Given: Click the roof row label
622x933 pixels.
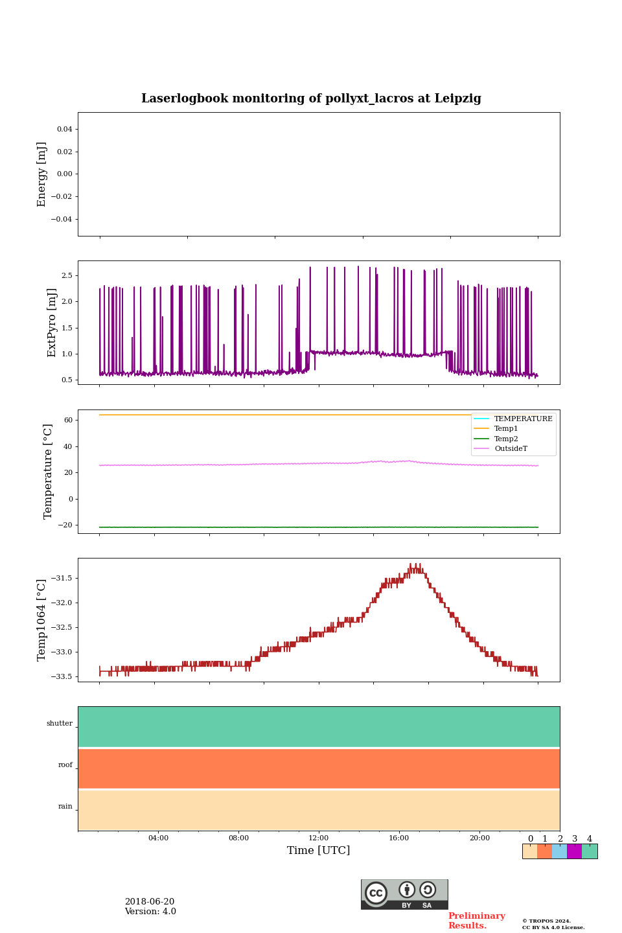Looking at the screenshot, I should click(x=65, y=765).
